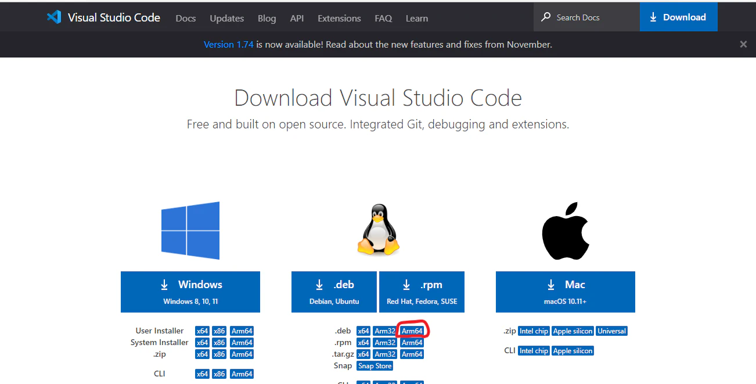Open the Snap Store link
This screenshot has width=756, height=384.
(375, 366)
